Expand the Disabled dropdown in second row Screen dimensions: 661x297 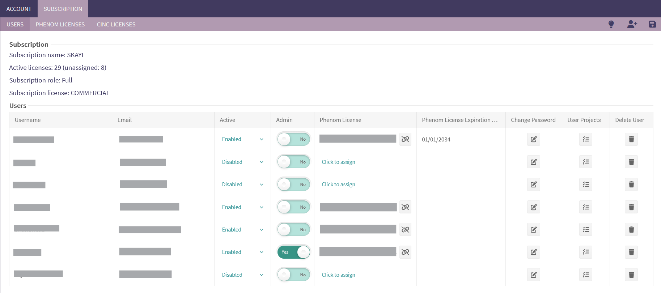click(x=242, y=162)
